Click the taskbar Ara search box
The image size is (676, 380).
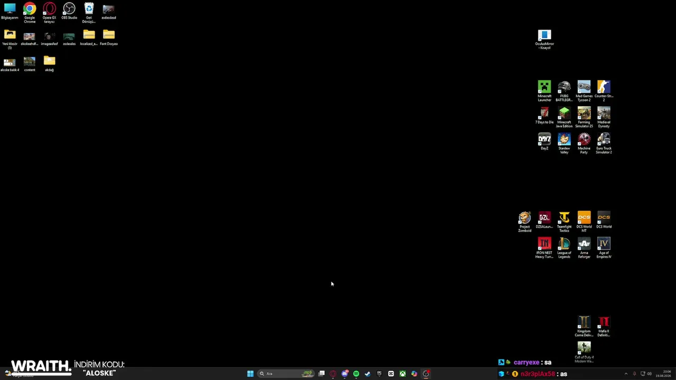pyautogui.click(x=286, y=374)
